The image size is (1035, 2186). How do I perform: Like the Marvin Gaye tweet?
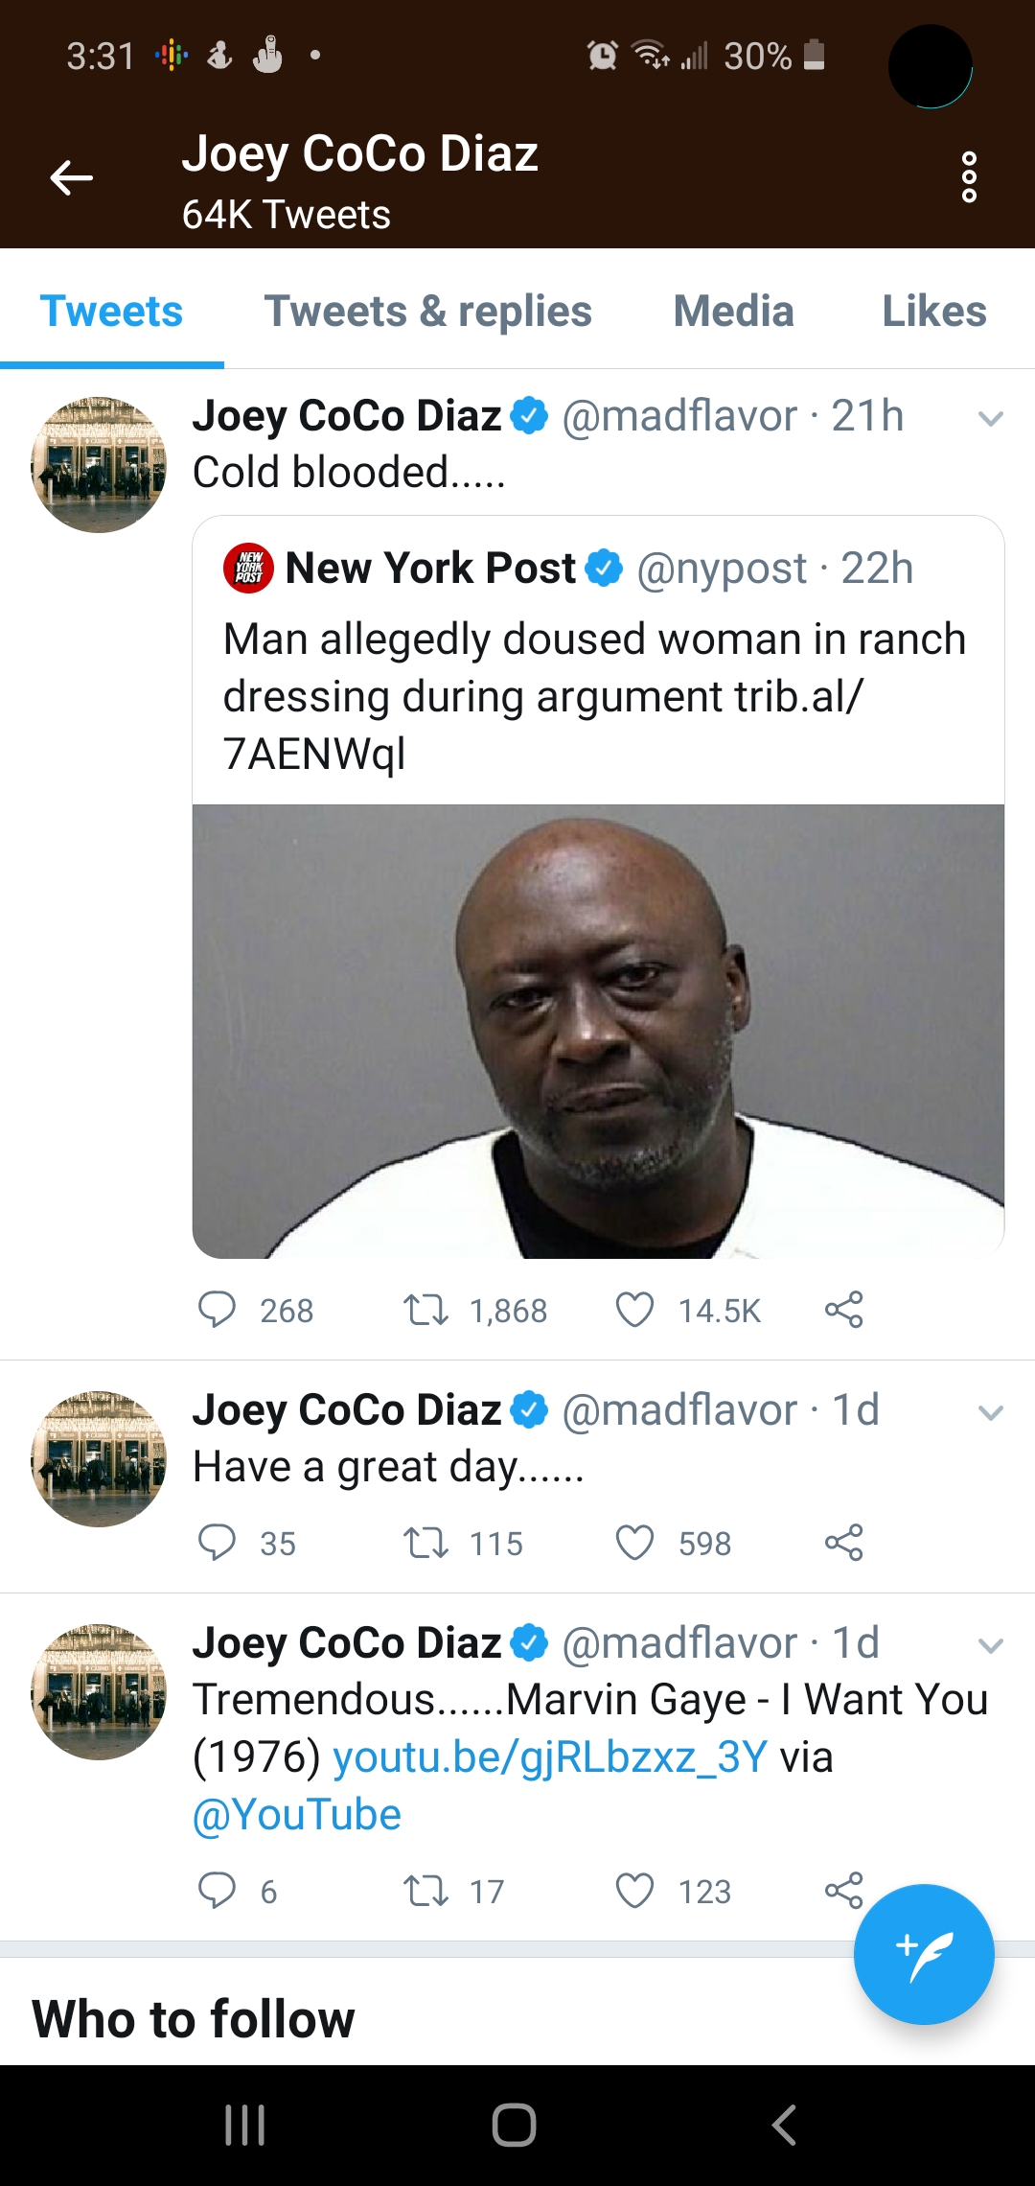pyautogui.click(x=634, y=1891)
